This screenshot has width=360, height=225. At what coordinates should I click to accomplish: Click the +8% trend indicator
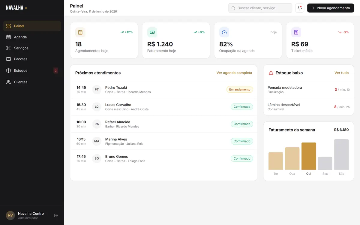pos(199,32)
